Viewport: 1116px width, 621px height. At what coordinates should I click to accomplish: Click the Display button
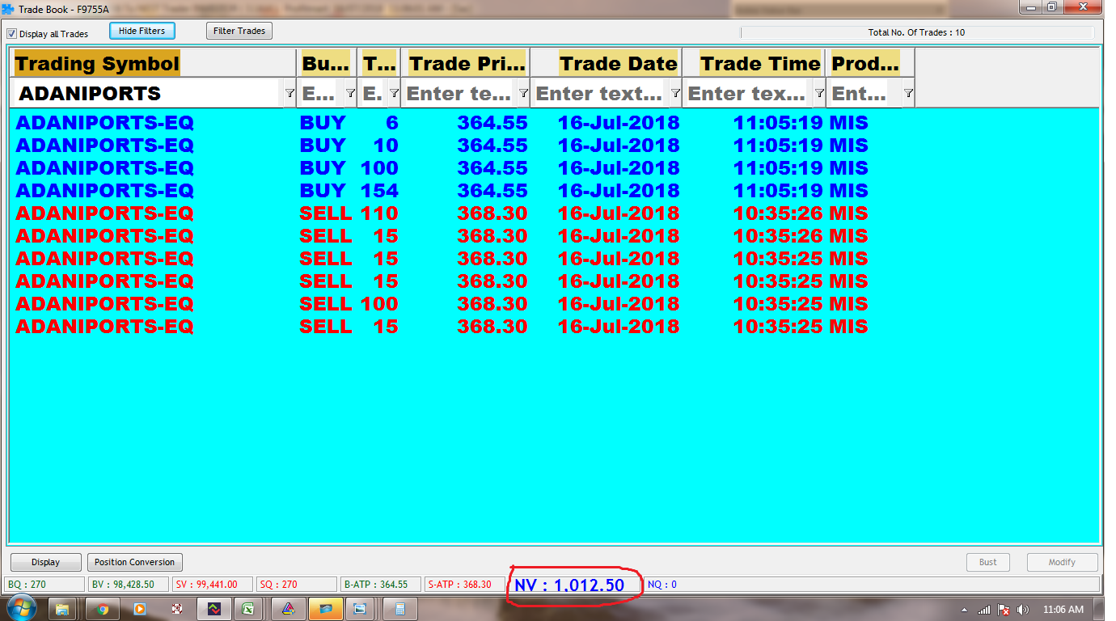[46, 562]
